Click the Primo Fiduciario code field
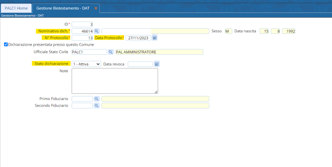This screenshot has width=332, height=167. 82,99
